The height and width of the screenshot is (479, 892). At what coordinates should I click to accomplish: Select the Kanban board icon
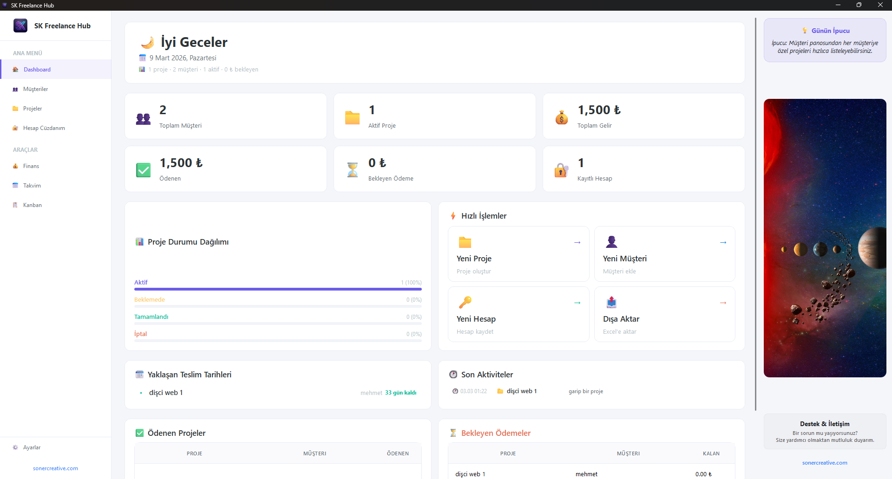tap(15, 205)
